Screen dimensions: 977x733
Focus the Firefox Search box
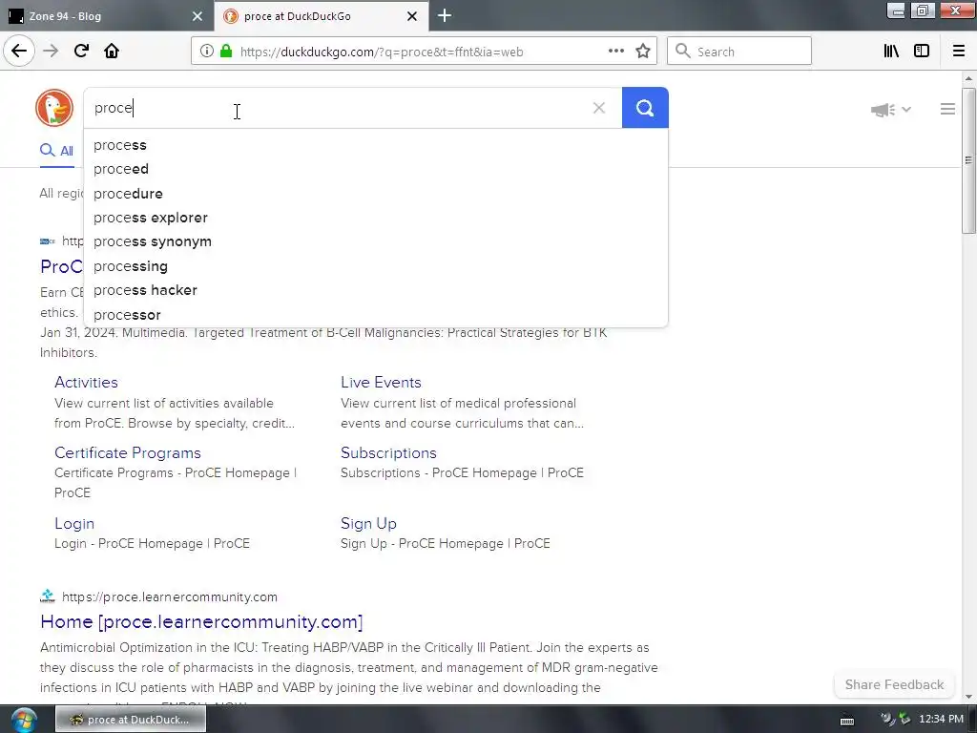[739, 52]
